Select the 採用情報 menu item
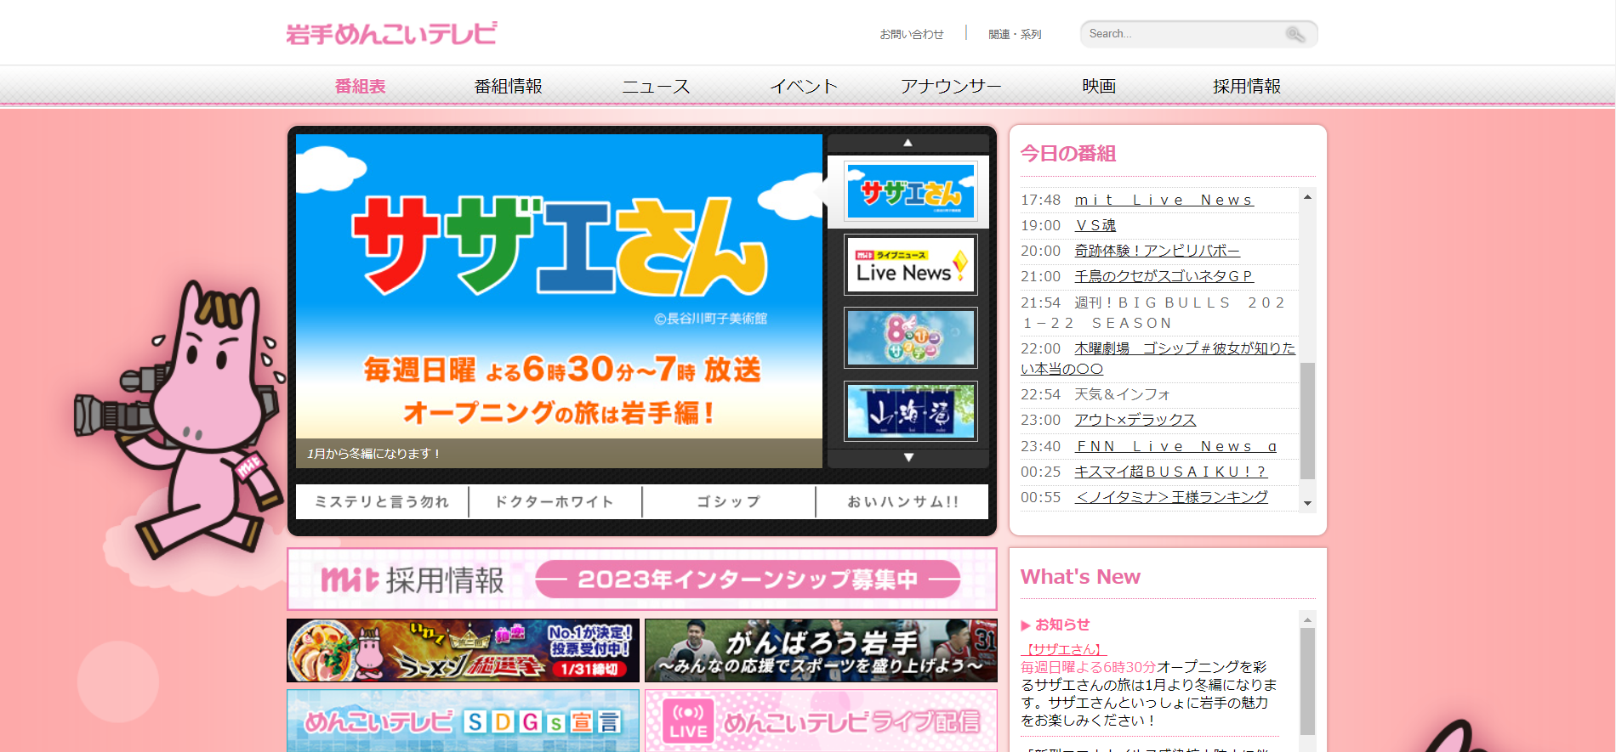Image resolution: width=1616 pixels, height=752 pixels. 1247,86
